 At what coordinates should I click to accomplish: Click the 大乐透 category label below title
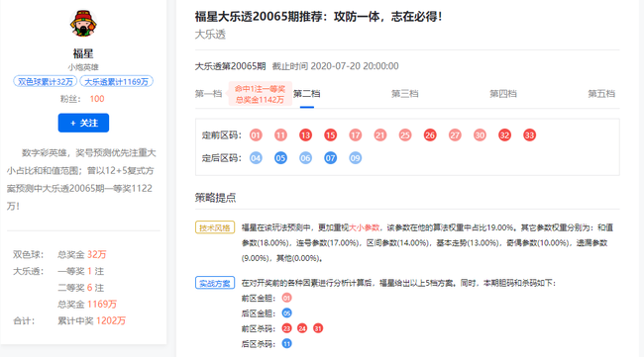click(x=210, y=35)
